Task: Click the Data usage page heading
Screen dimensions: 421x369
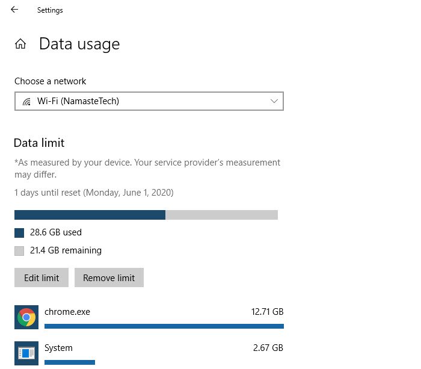Action: coord(79,44)
